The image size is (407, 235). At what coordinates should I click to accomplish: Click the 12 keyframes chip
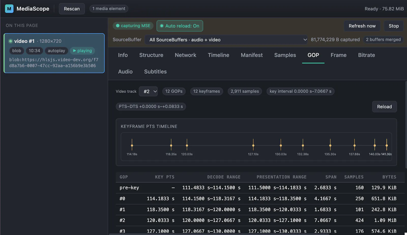pos(207,91)
